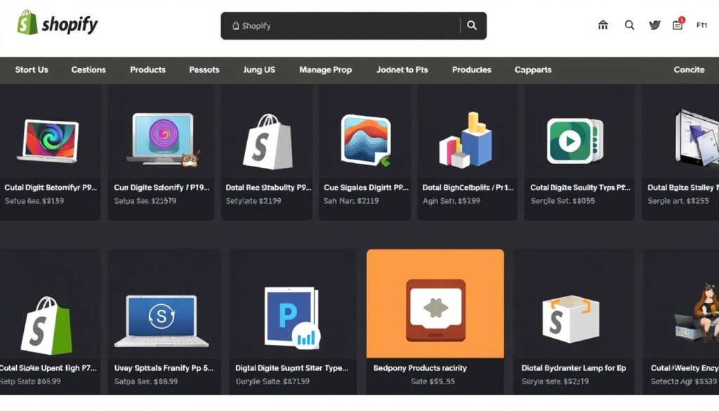The height and width of the screenshot is (411, 719).
Task: Open the notifications icon with red badge
Action: tap(678, 25)
